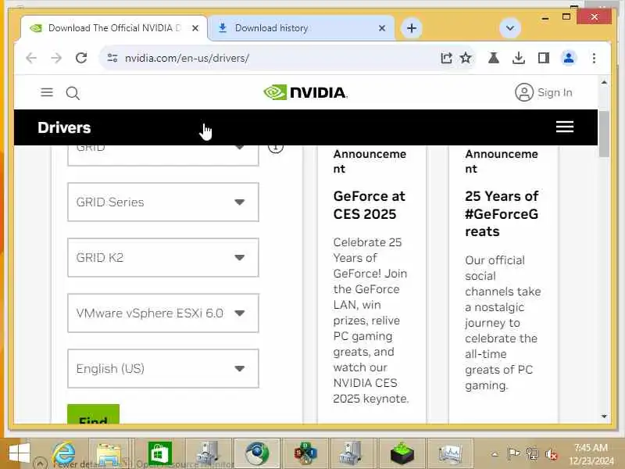Open the Chrome downloads icon
Screen dimensions: 625x469
tap(518, 58)
